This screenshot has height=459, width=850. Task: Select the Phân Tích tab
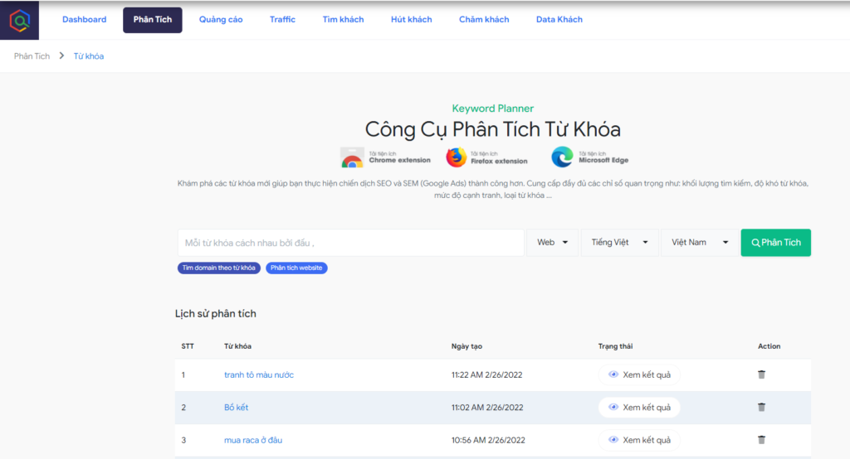[153, 20]
